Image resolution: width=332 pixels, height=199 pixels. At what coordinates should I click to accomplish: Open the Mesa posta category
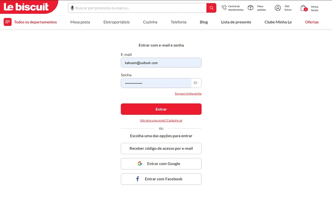80,22
